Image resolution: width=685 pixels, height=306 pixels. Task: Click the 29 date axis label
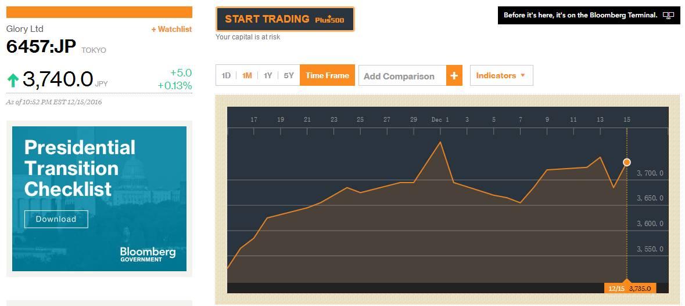coord(413,119)
